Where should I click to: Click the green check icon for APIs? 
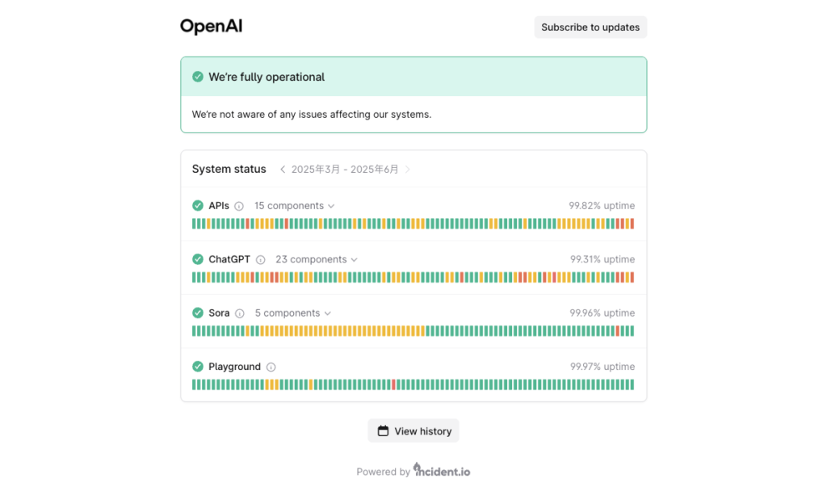coord(198,206)
